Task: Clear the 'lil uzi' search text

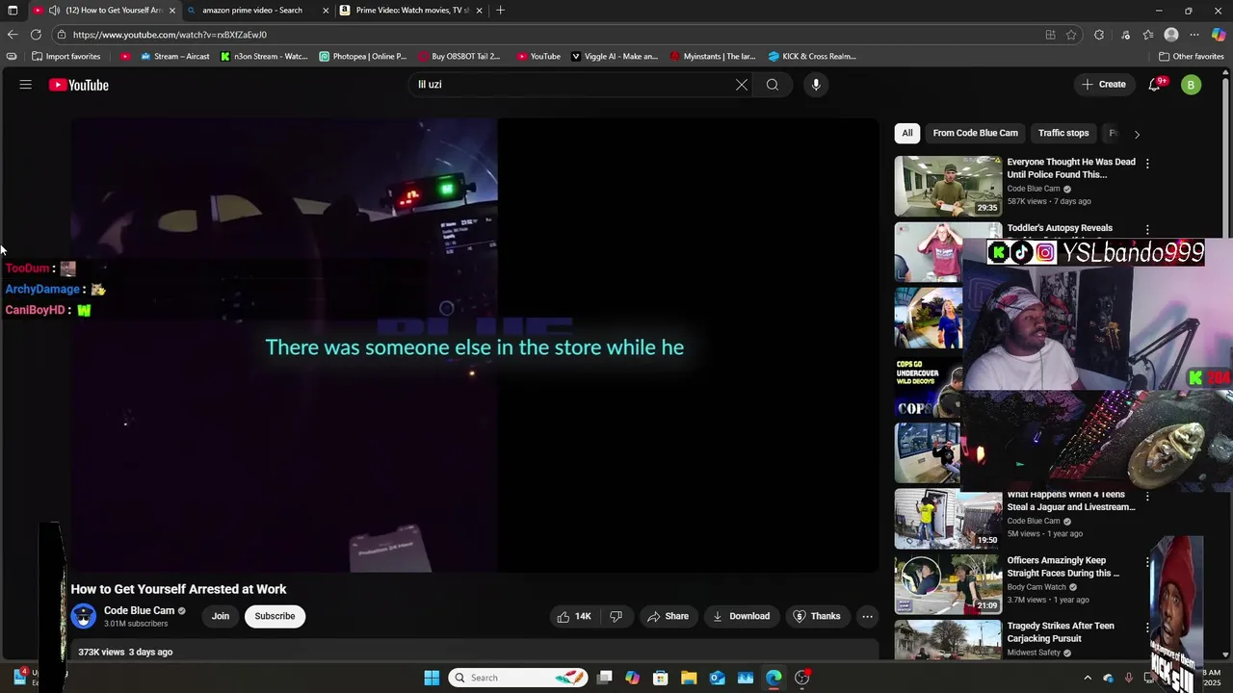Action: click(742, 85)
